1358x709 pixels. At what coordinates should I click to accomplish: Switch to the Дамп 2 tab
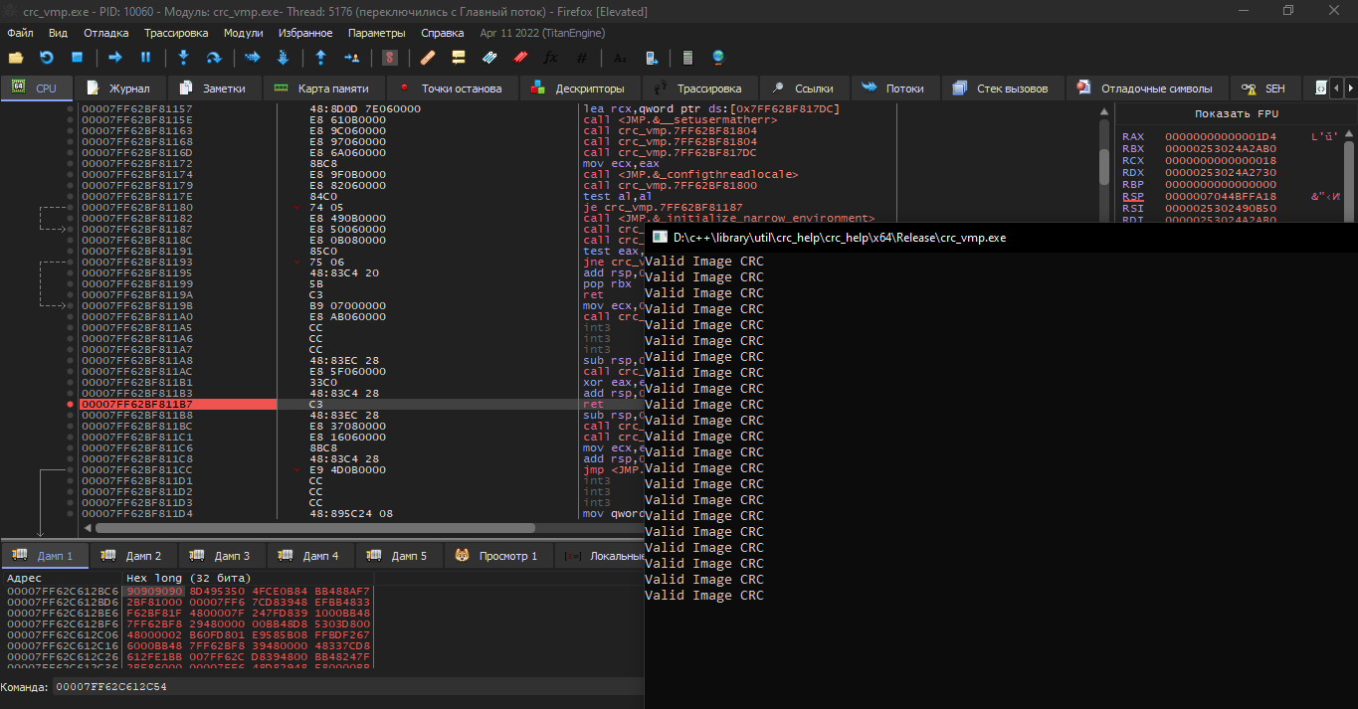coord(133,555)
